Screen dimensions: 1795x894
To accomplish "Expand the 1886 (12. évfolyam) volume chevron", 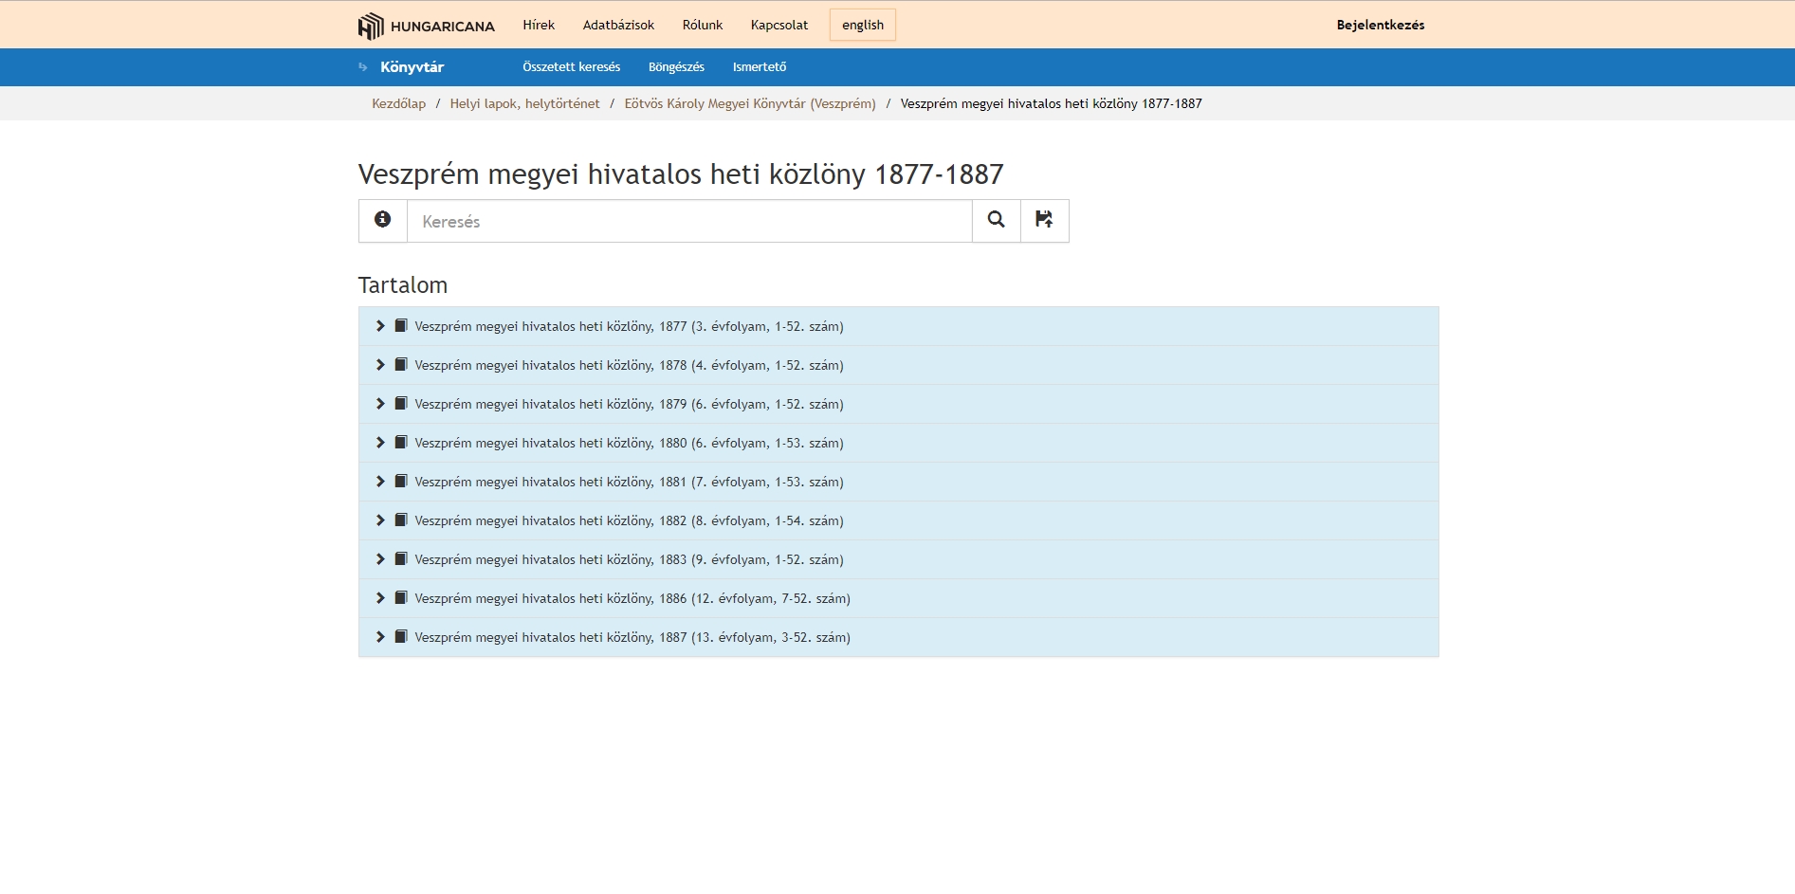I will tap(380, 598).
